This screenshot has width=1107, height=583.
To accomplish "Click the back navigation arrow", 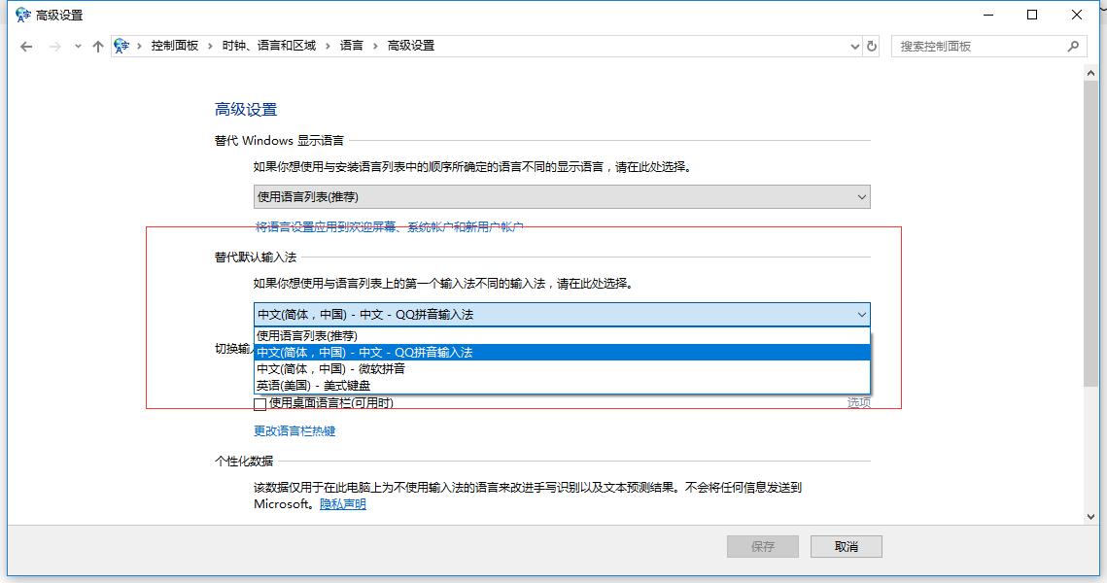I will pyautogui.click(x=26, y=45).
